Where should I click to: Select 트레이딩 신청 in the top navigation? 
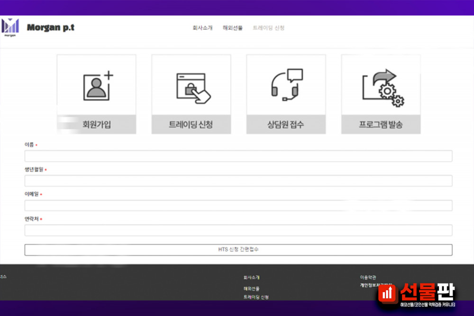click(269, 28)
